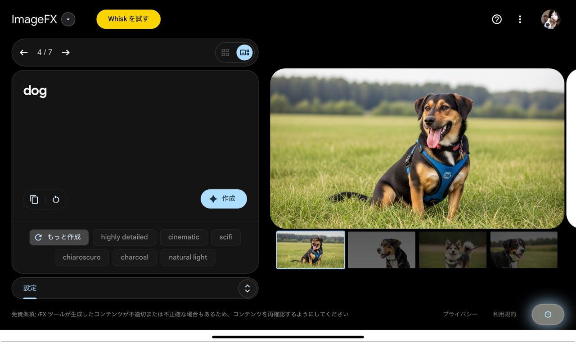Screen dimensions: 576x342
Task: Go to previous result with left arrow
Action: 24,53
